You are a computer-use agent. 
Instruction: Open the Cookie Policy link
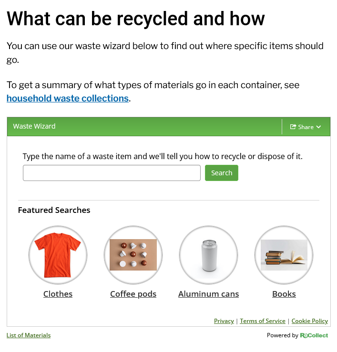pyautogui.click(x=310, y=321)
